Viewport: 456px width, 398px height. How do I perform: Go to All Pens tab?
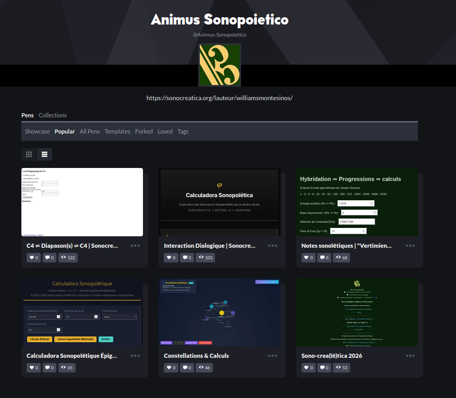point(90,131)
